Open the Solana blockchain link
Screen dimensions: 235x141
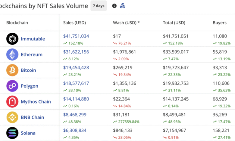[x=28, y=133]
